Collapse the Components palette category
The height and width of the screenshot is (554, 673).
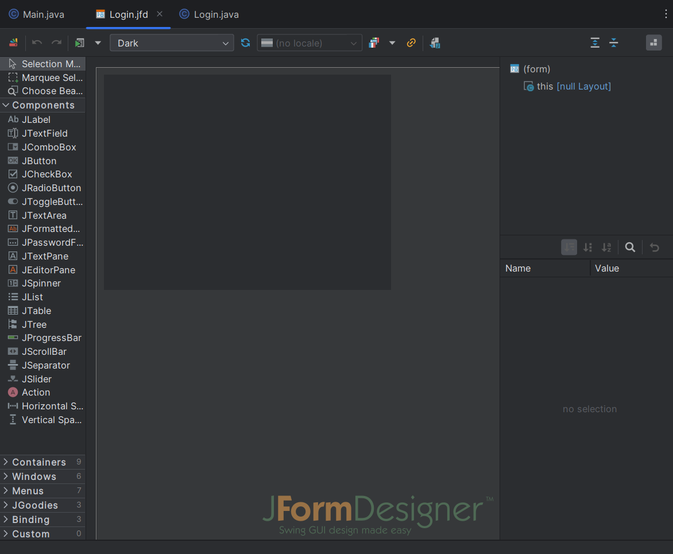point(43,105)
